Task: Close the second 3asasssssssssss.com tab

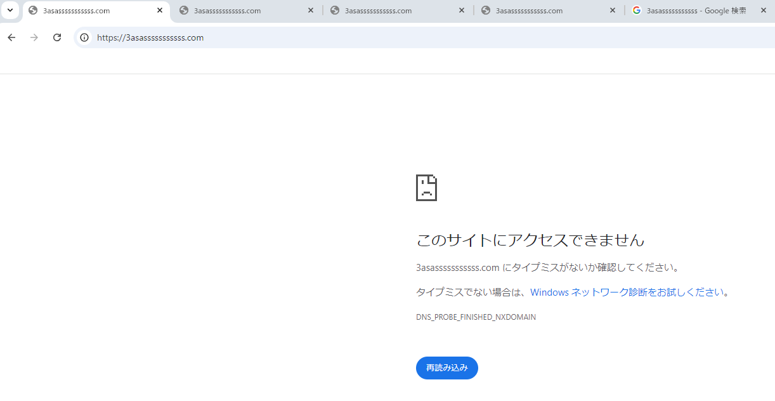Action: (311, 11)
